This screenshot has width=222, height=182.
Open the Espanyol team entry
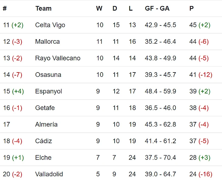49,91
